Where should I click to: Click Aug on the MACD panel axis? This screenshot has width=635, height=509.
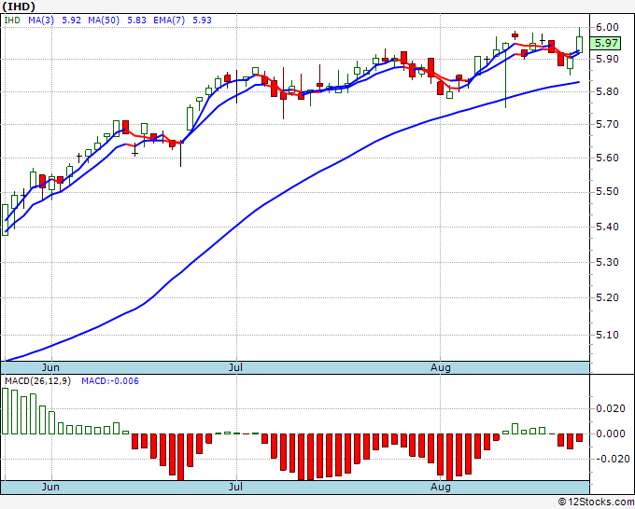click(440, 487)
